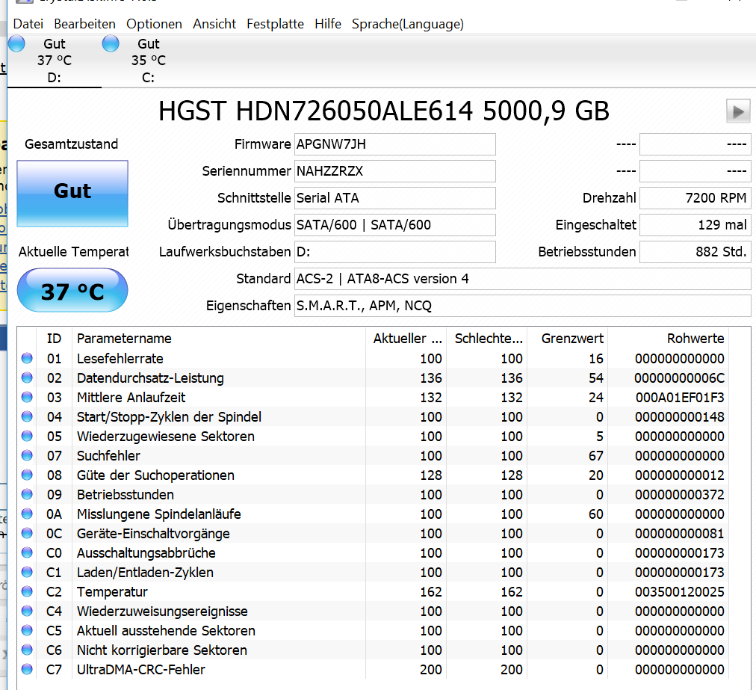Click the Drehzahl value 7200 RPM

tap(695, 198)
